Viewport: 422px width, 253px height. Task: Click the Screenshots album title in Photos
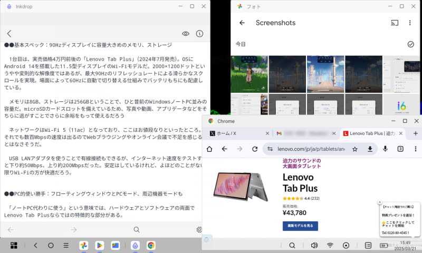pyautogui.click(x=275, y=23)
